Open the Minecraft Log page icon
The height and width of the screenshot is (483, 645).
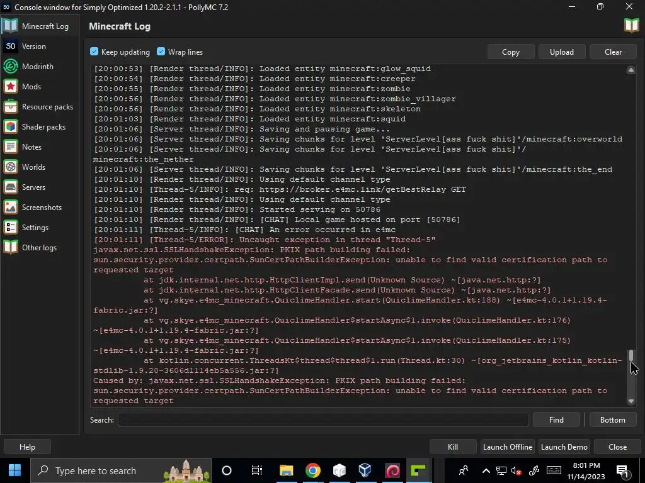tap(11, 26)
